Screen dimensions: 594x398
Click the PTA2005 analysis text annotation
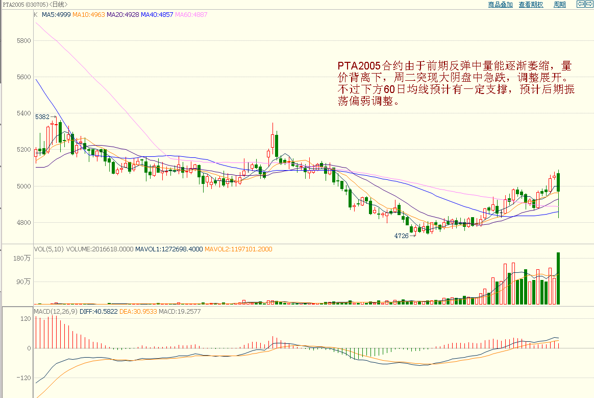tap(456, 83)
